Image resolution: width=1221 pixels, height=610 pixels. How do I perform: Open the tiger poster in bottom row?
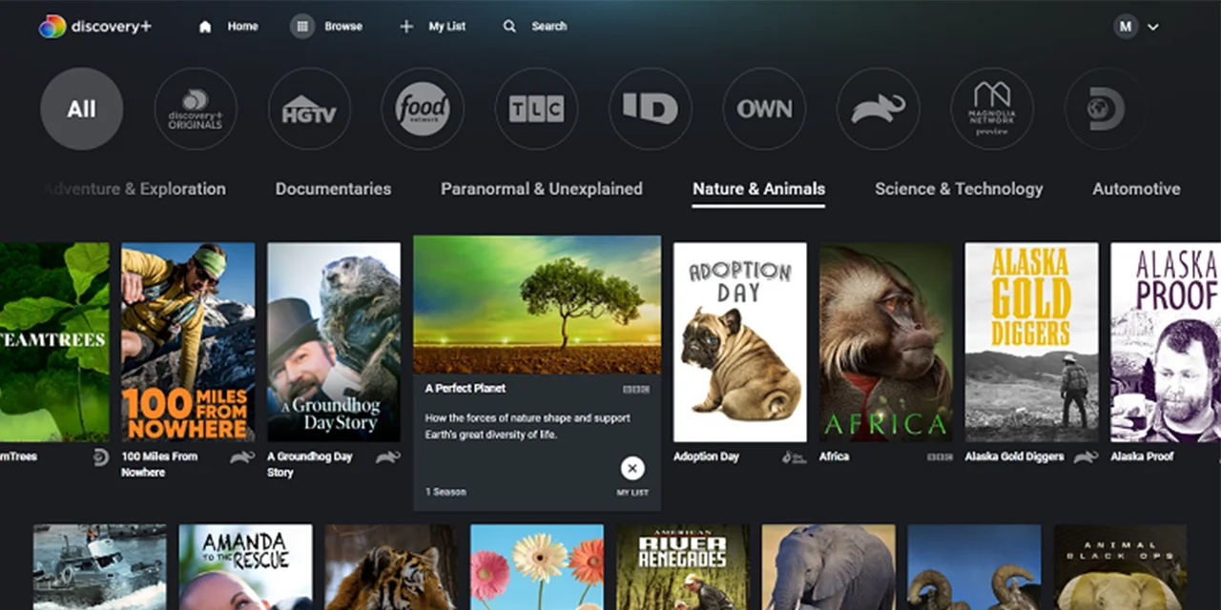[391, 567]
